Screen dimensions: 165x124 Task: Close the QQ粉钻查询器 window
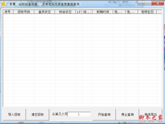coord(158,3)
